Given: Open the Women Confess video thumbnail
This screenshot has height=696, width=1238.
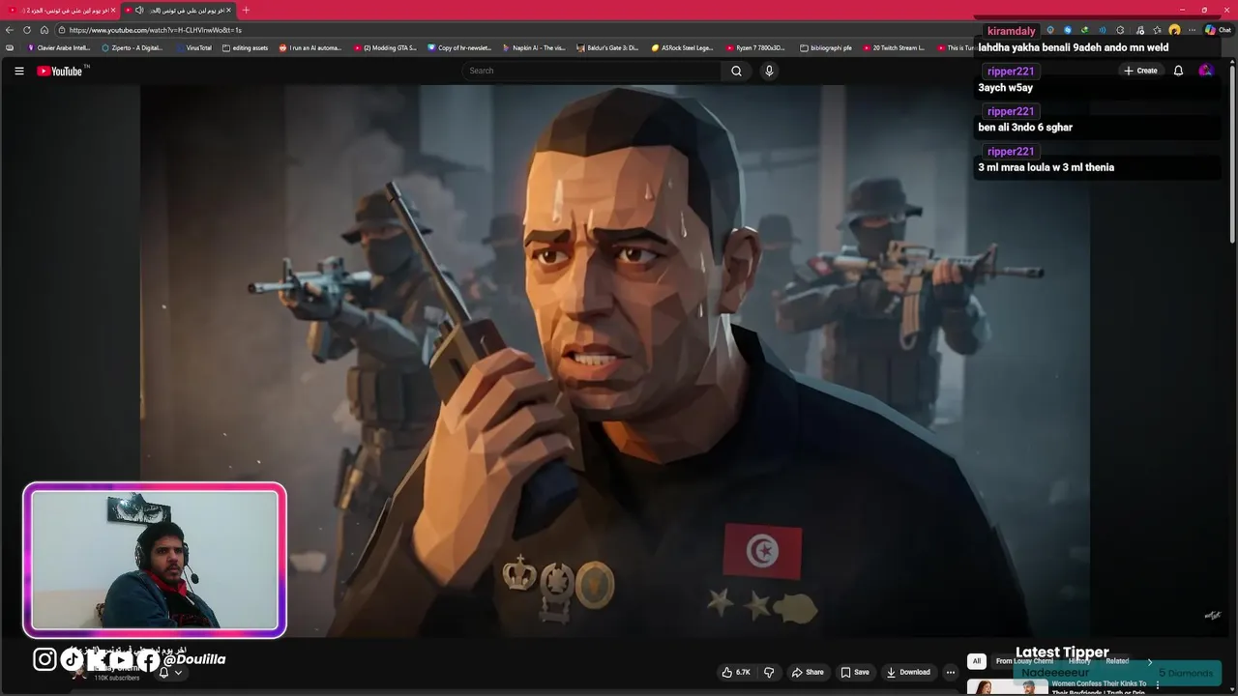Looking at the screenshot, I should [x=1008, y=687].
